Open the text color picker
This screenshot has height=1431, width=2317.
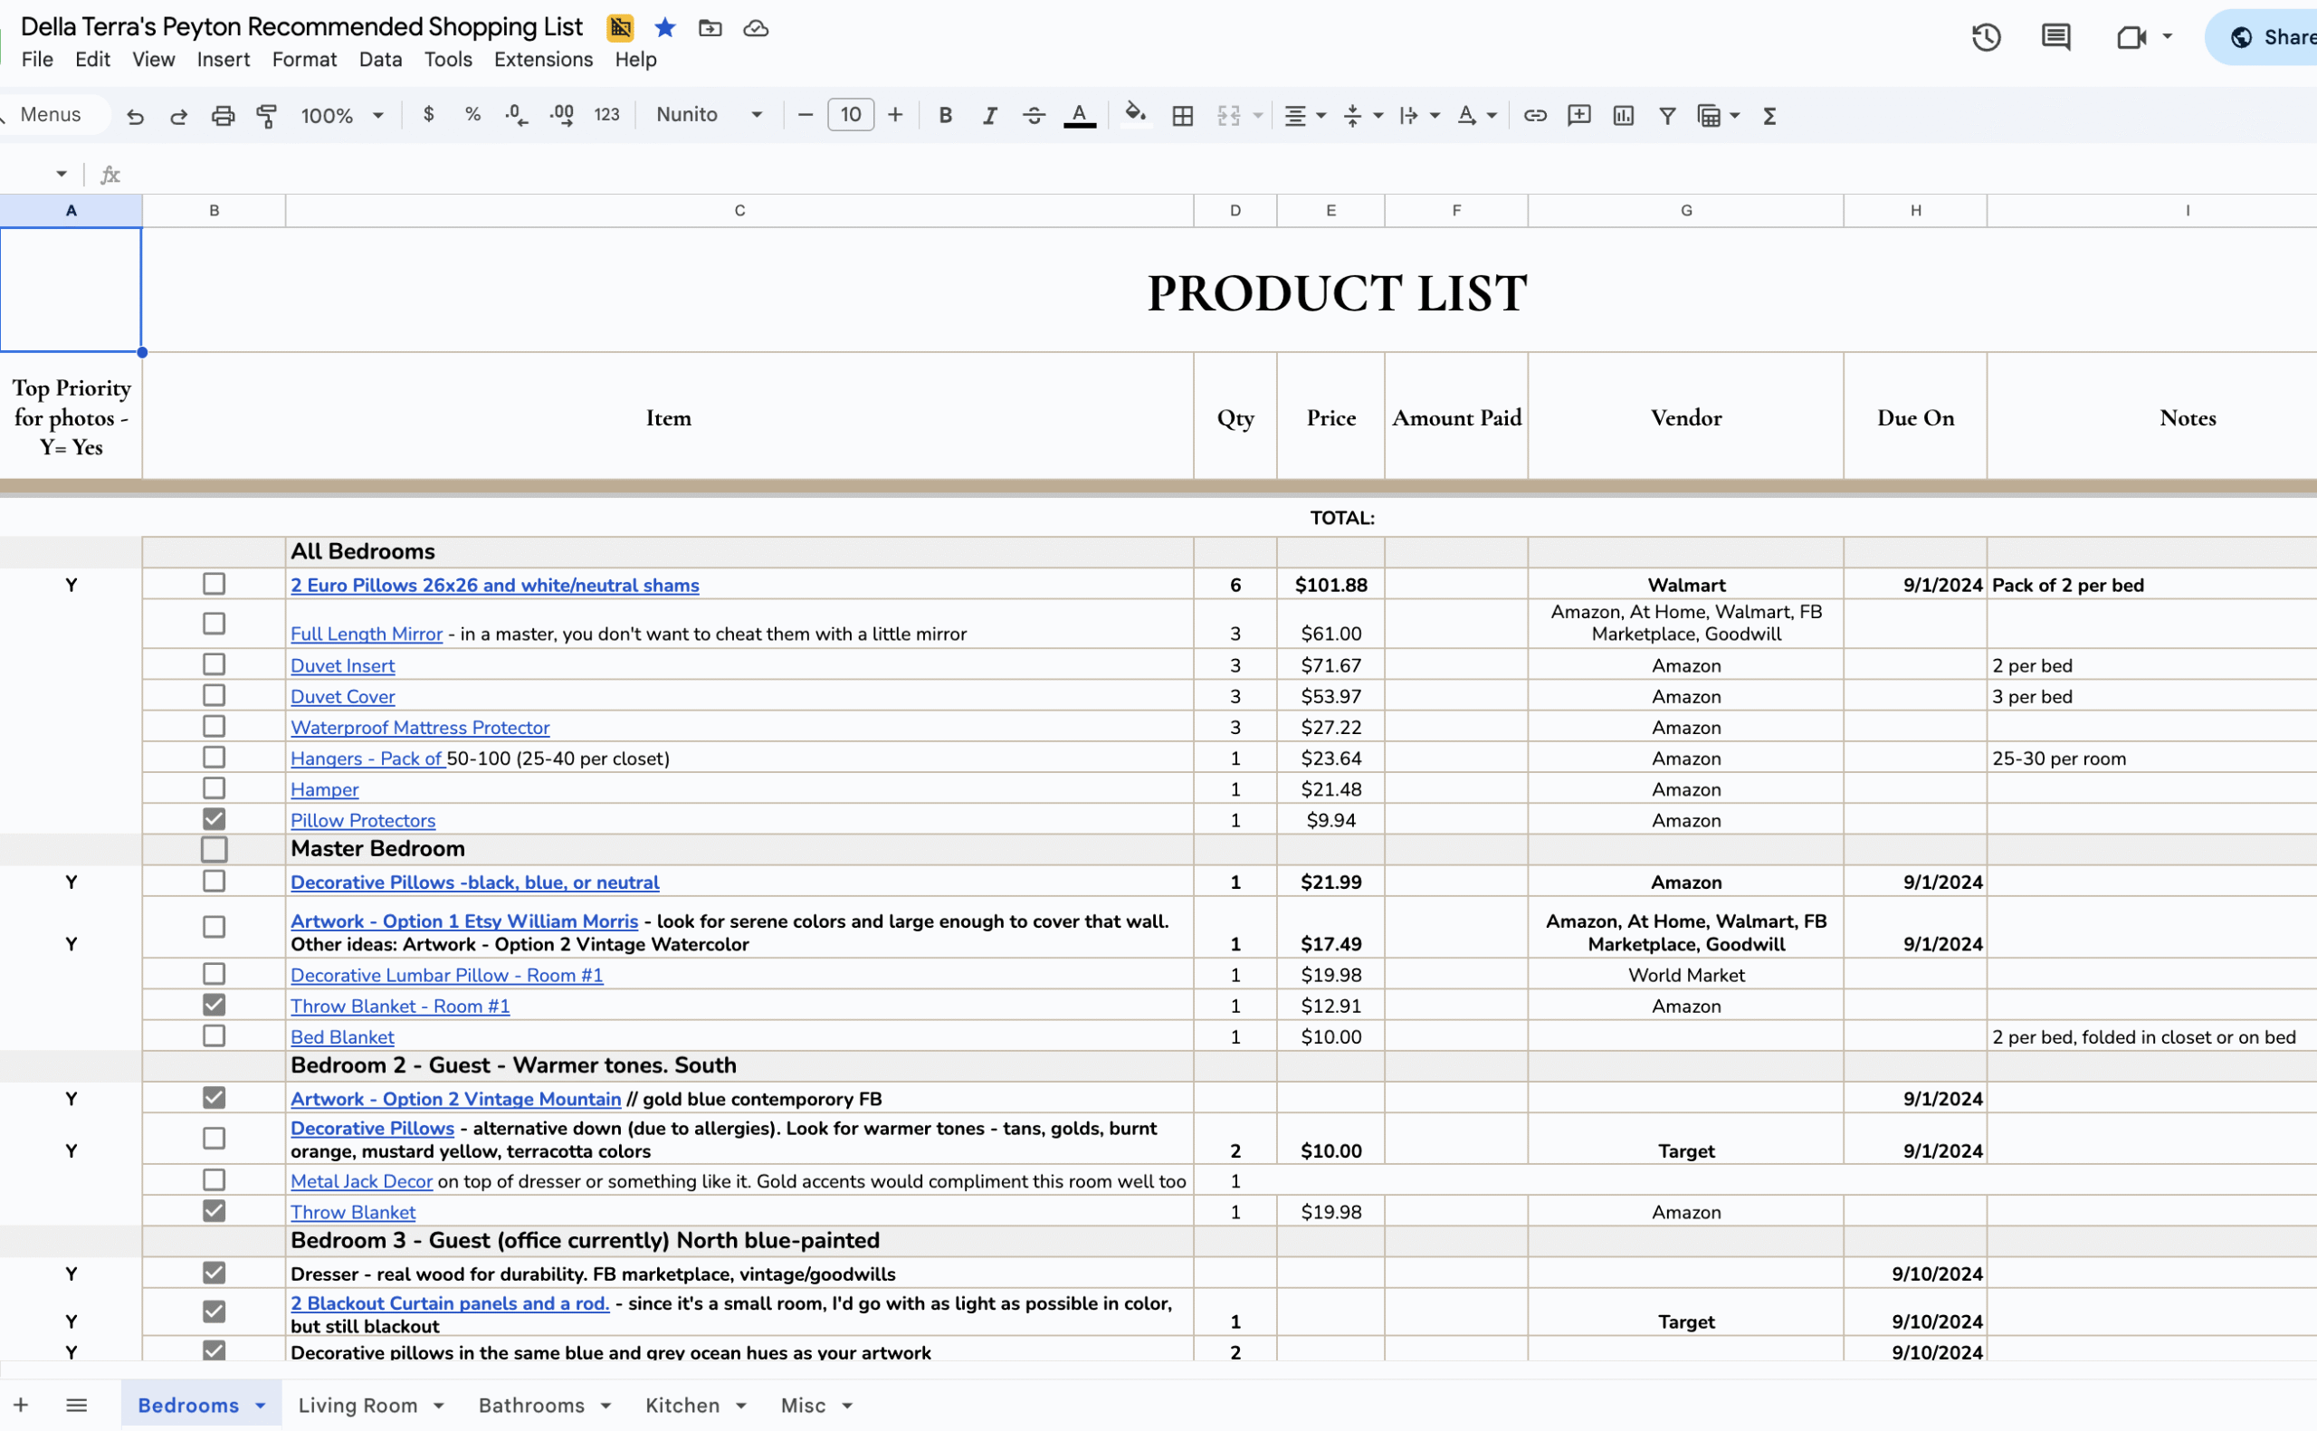click(x=1079, y=115)
